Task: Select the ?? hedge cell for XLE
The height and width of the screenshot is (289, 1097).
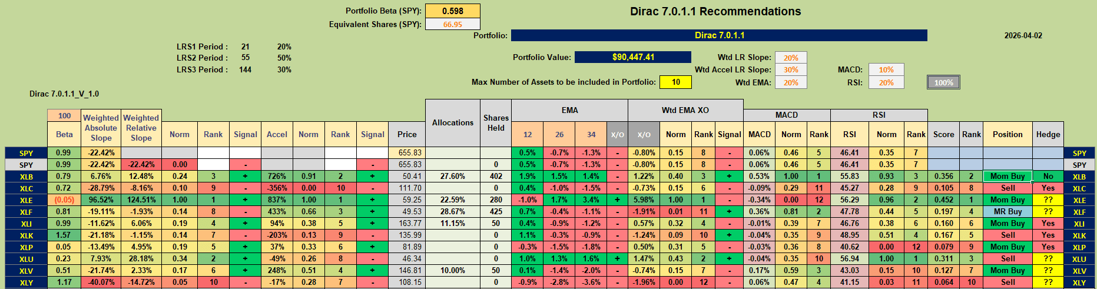Action: pos(1048,200)
